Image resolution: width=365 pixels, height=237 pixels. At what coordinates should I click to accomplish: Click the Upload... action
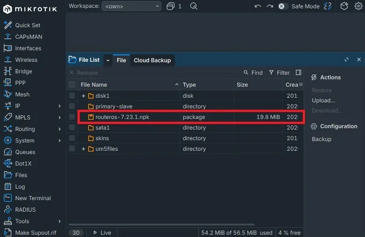pyautogui.click(x=323, y=101)
